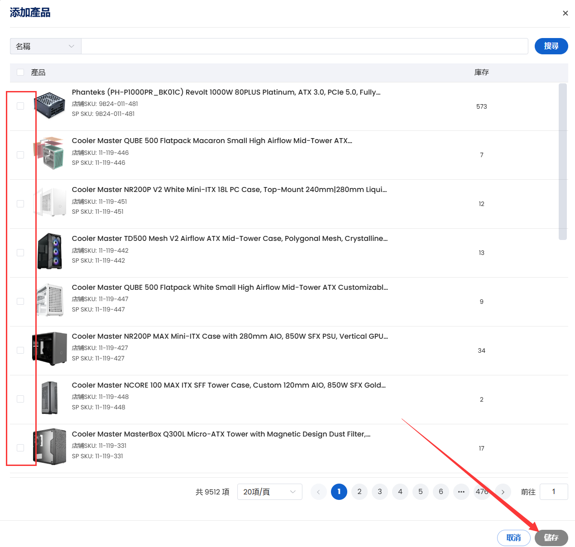Click the 儲存 save button
This screenshot has height=547, width=575.
pos(551,538)
